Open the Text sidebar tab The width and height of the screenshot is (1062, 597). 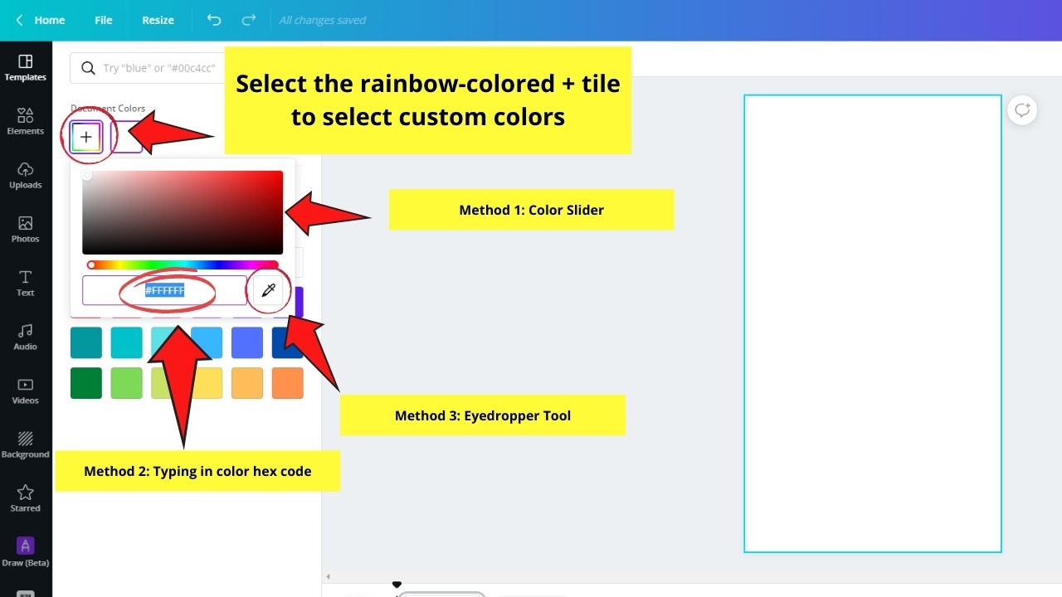point(26,284)
